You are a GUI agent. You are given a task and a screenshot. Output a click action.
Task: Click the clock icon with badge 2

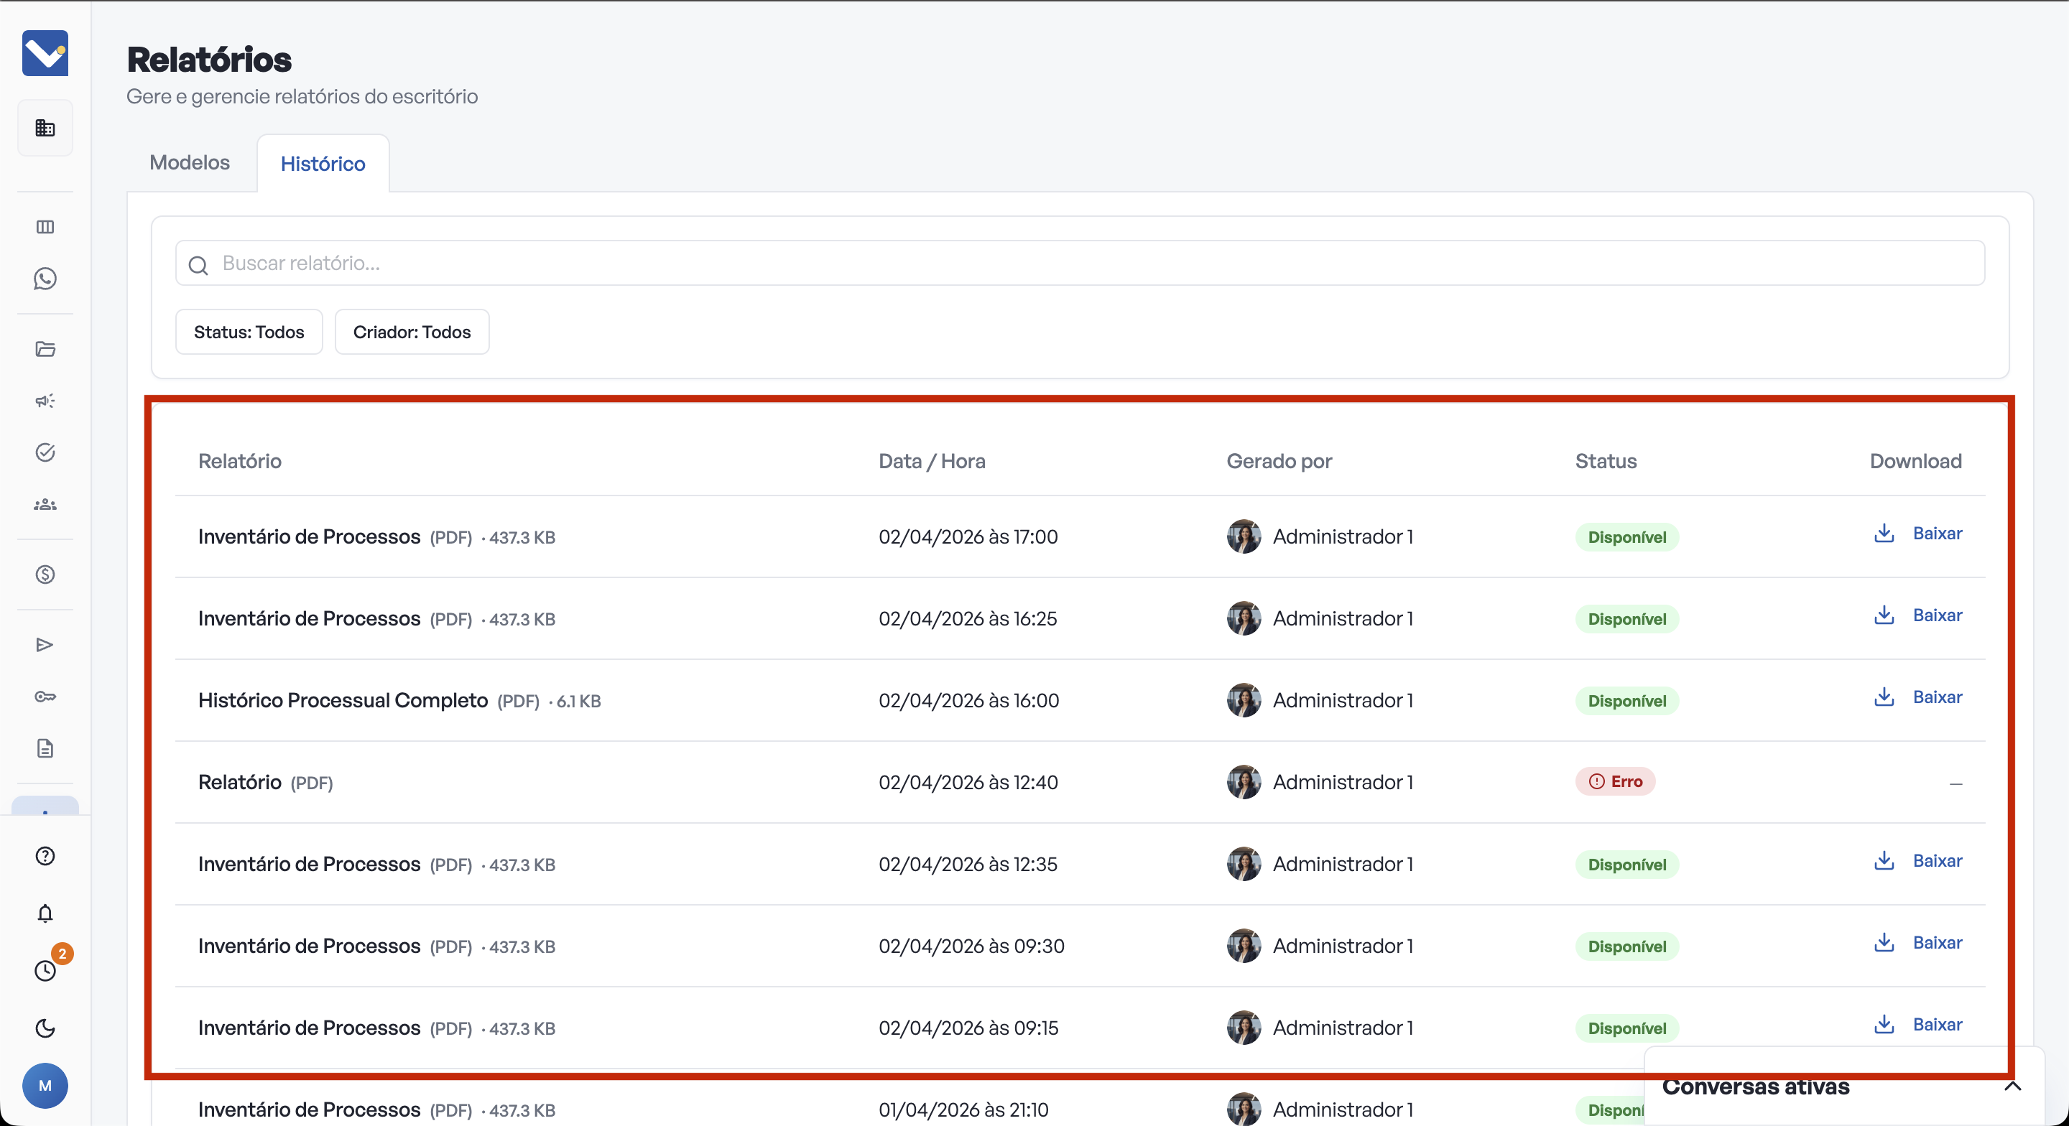pyautogui.click(x=45, y=970)
